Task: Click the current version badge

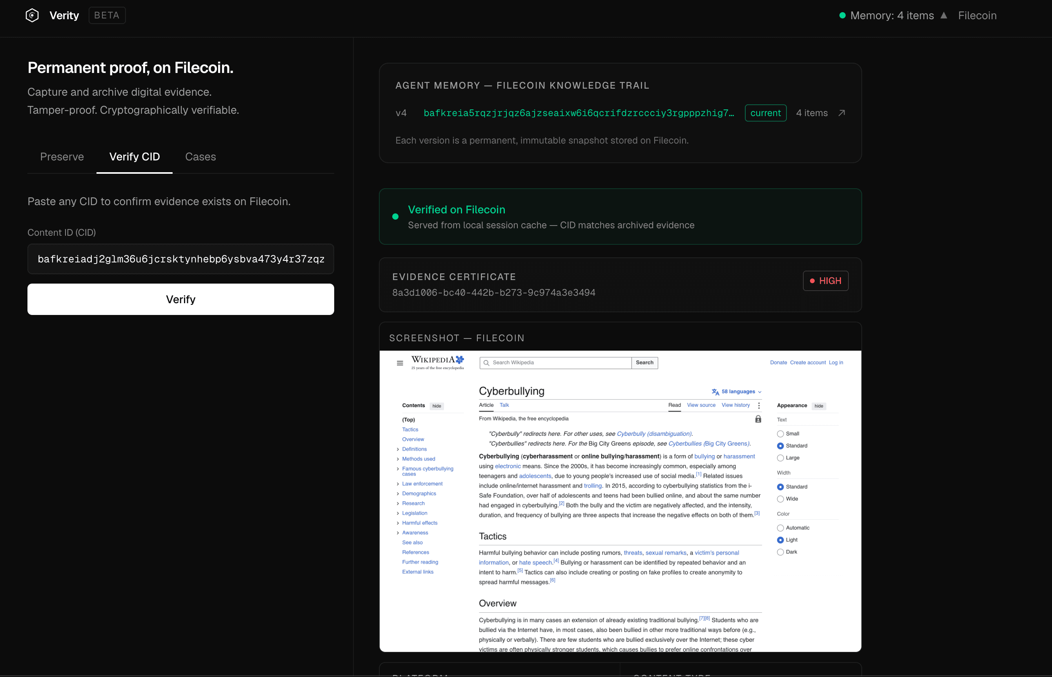Action: click(765, 113)
